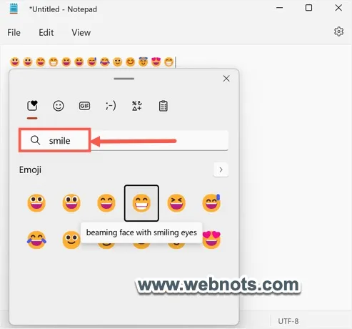
Task: Open the Edit menu
Action: [x=46, y=33]
